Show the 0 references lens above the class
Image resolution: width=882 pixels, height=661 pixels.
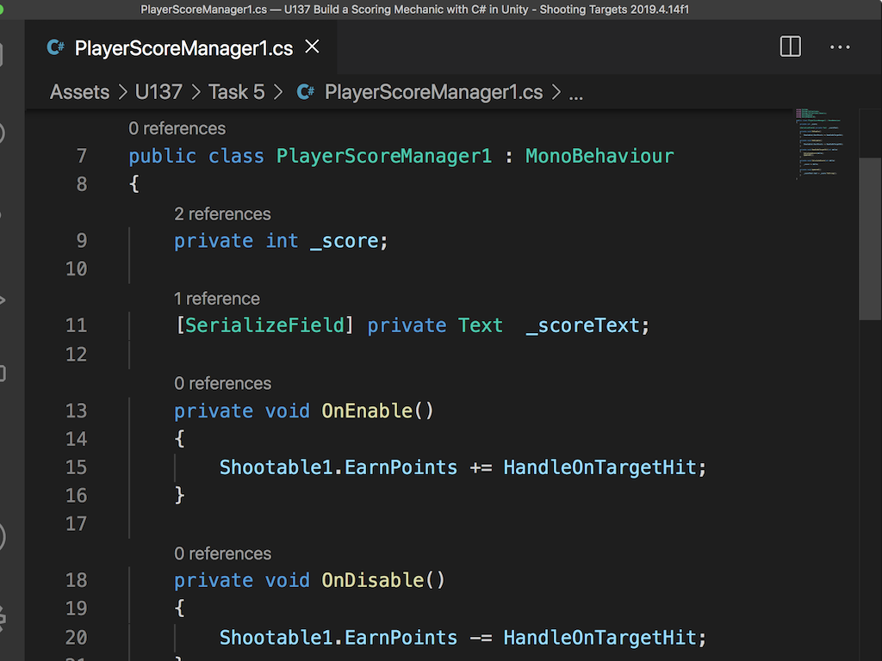(x=177, y=128)
